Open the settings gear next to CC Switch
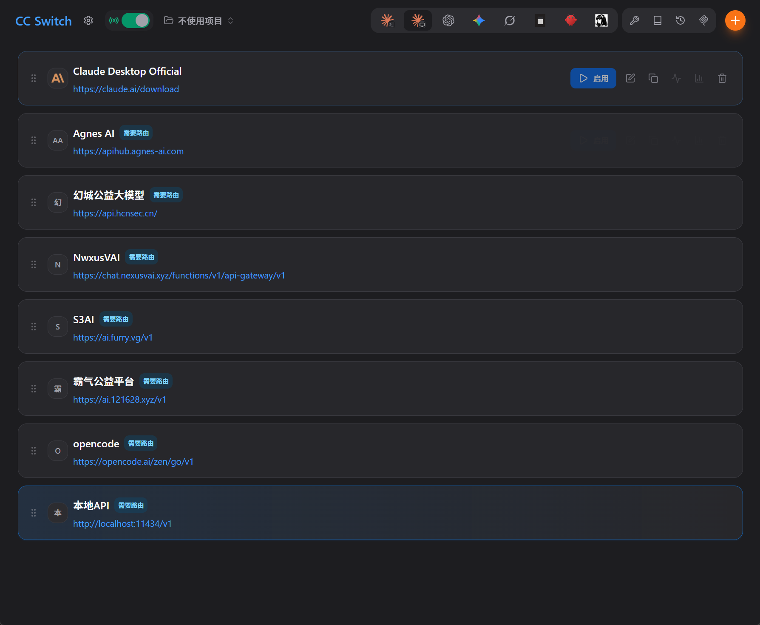Screen dimensions: 760x625 pyautogui.click(x=88, y=20)
